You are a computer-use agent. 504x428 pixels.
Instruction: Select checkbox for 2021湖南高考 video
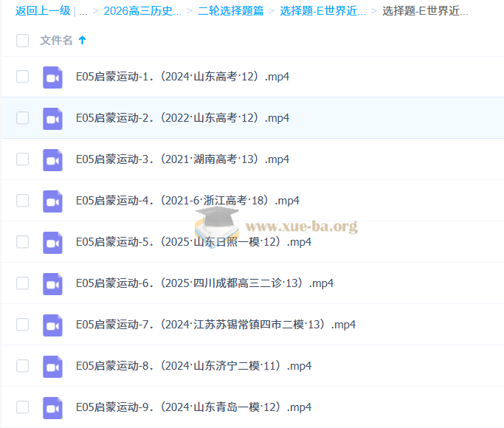(x=22, y=159)
